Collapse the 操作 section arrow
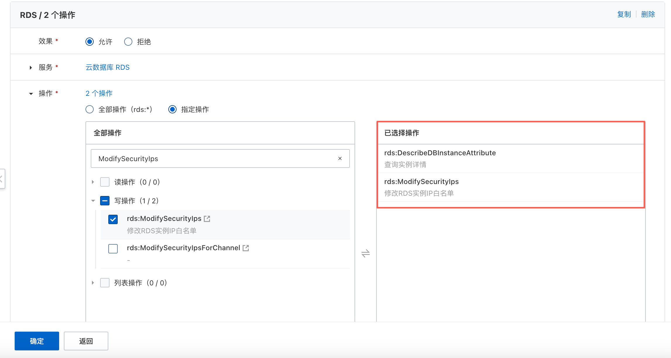671x358 pixels. [x=31, y=94]
